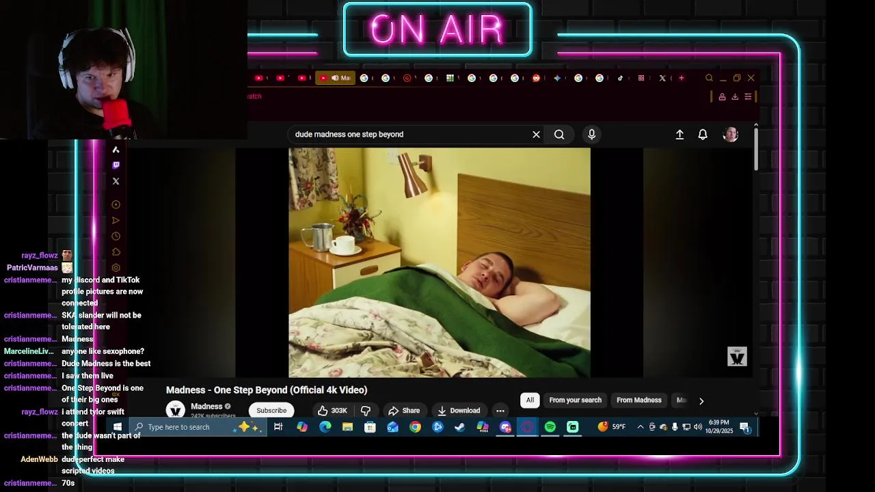Click the video player to pause
The width and height of the screenshot is (875, 492).
point(439,262)
